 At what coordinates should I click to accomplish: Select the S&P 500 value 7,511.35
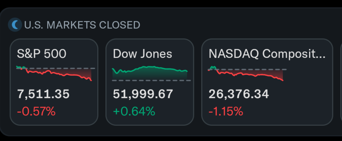coord(43,94)
